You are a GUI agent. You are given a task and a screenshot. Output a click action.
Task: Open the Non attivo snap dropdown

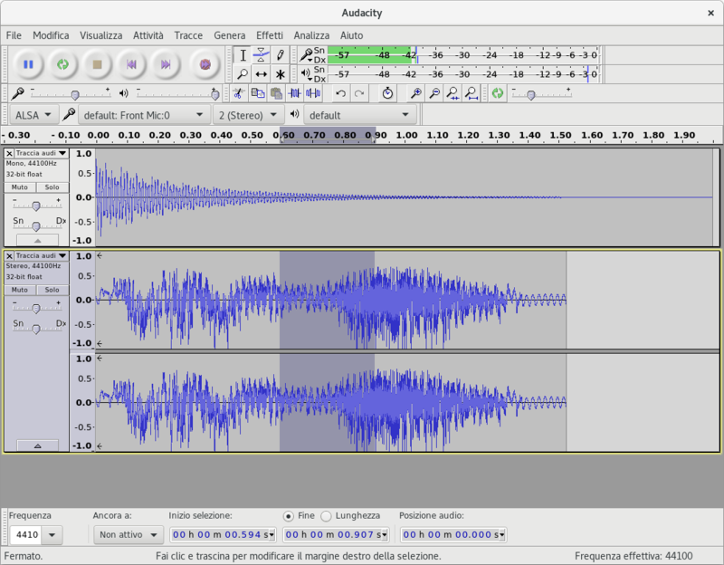(128, 535)
